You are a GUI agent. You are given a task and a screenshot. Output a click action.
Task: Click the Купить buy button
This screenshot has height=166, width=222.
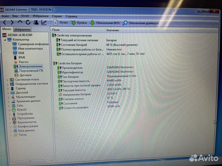coord(79,23)
